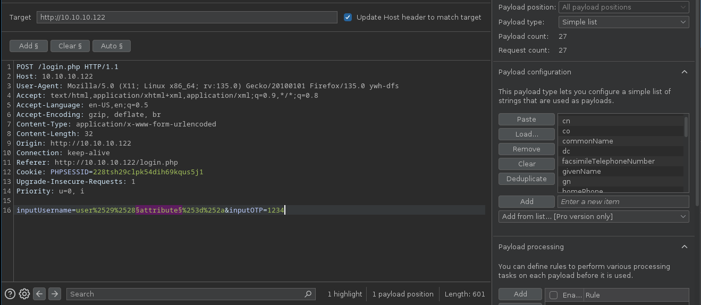Viewport: 701px width, 305px height.
Task: Open the help question mark icon
Action: pyautogui.click(x=10, y=294)
